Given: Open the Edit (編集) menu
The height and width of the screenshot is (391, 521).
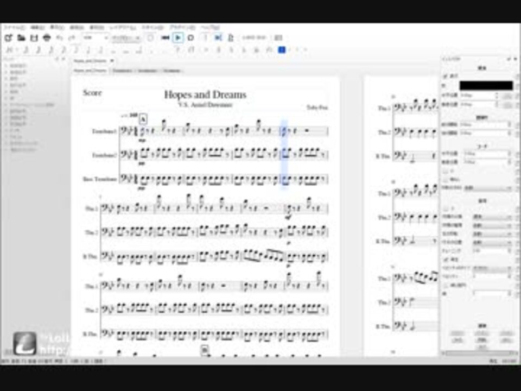Looking at the screenshot, I should coord(37,28).
